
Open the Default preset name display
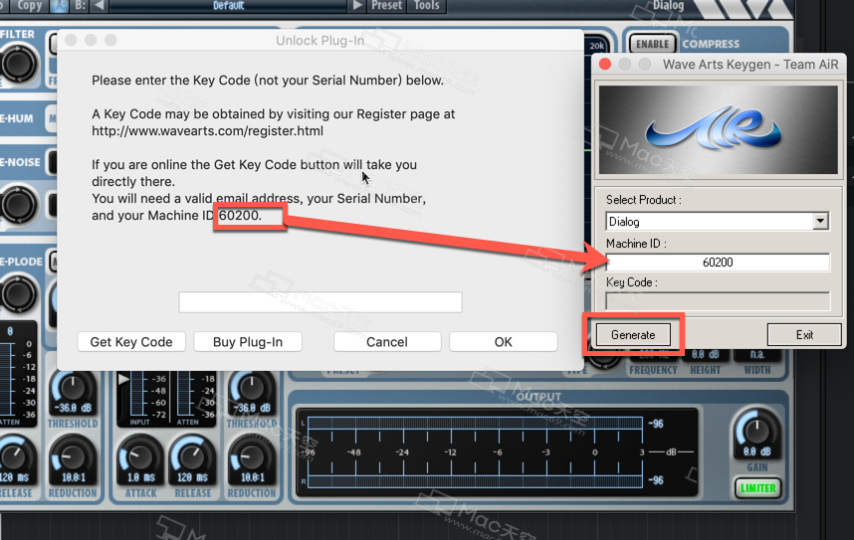coord(228,6)
